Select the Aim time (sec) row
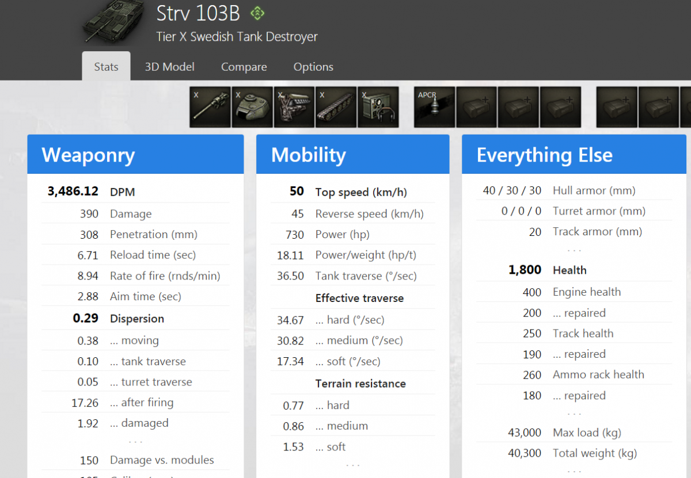The image size is (691, 478). click(x=135, y=296)
